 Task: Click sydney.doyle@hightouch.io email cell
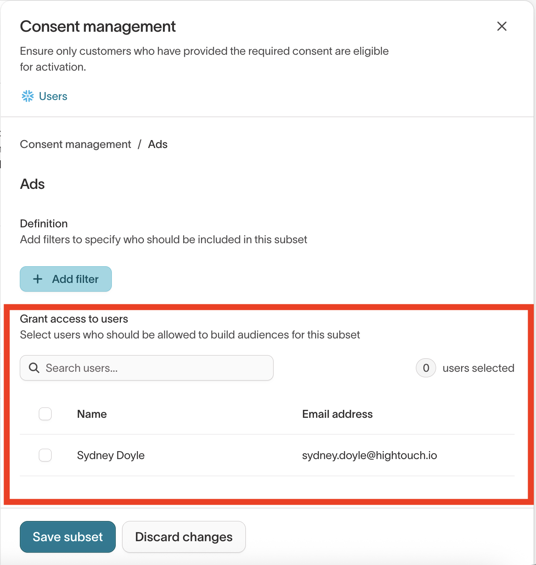click(369, 455)
